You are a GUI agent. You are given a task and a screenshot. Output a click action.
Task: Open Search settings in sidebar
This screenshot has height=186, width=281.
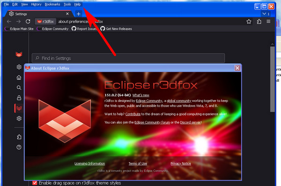[19, 88]
